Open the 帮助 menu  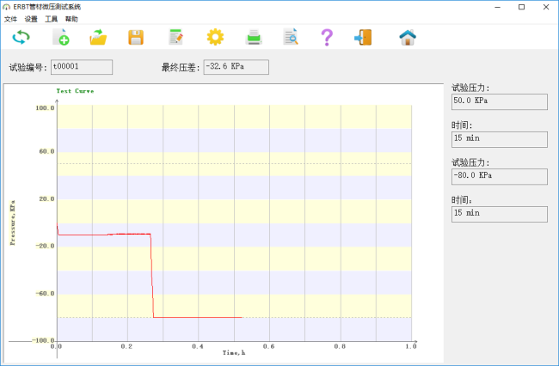[x=71, y=18]
